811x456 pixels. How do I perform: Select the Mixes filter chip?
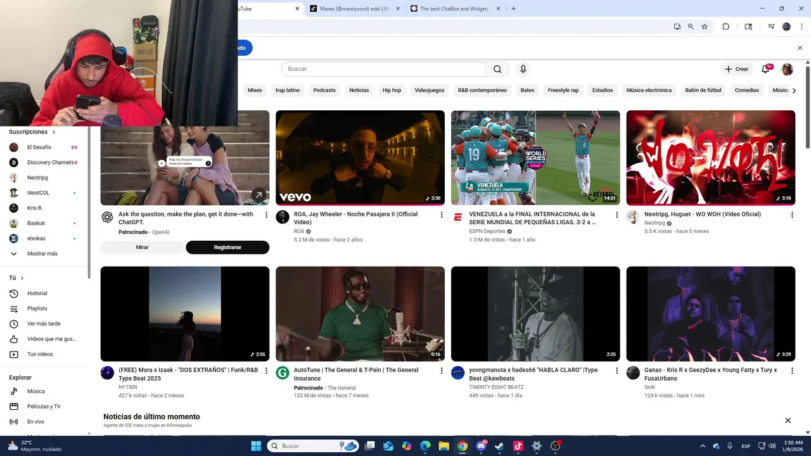click(255, 91)
